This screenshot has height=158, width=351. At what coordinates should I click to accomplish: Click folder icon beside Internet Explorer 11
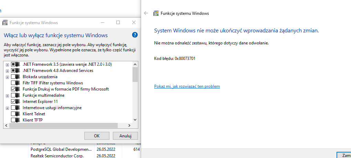[18, 102]
